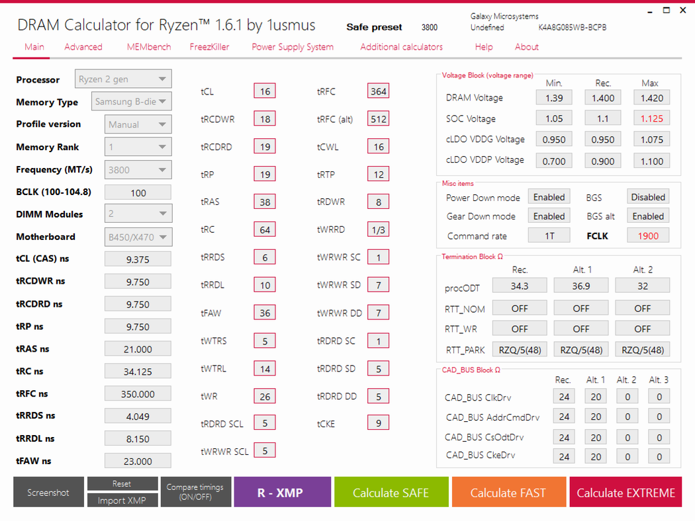
Task: Click Import XMP
Action: click(x=122, y=500)
